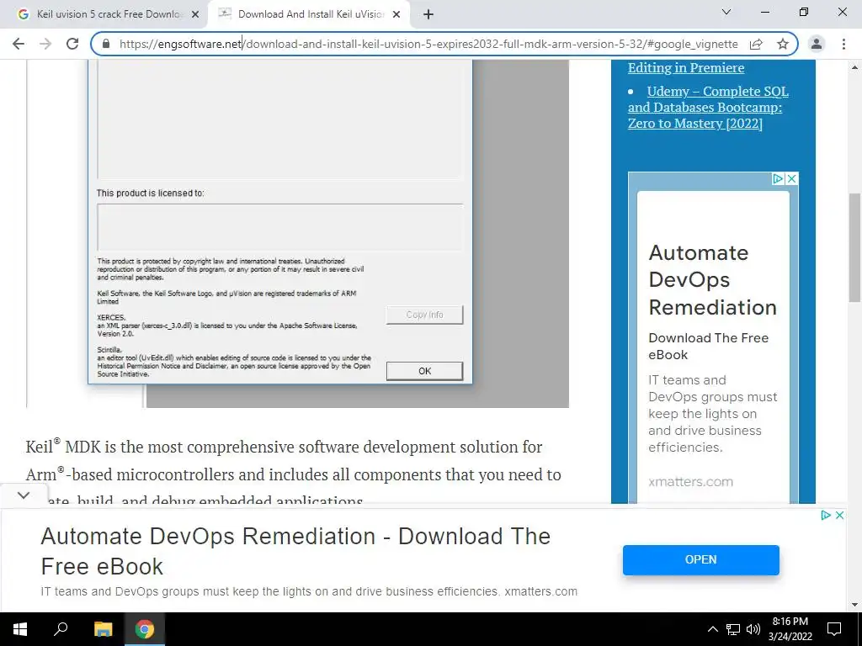Close the 'Keil uvision 5 crack' tab
The height and width of the screenshot is (646, 862).
click(195, 14)
